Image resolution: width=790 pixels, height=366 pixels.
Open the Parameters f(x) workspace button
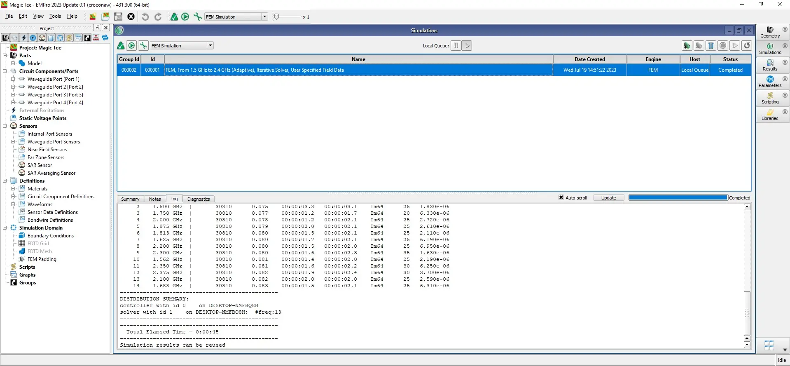click(770, 82)
